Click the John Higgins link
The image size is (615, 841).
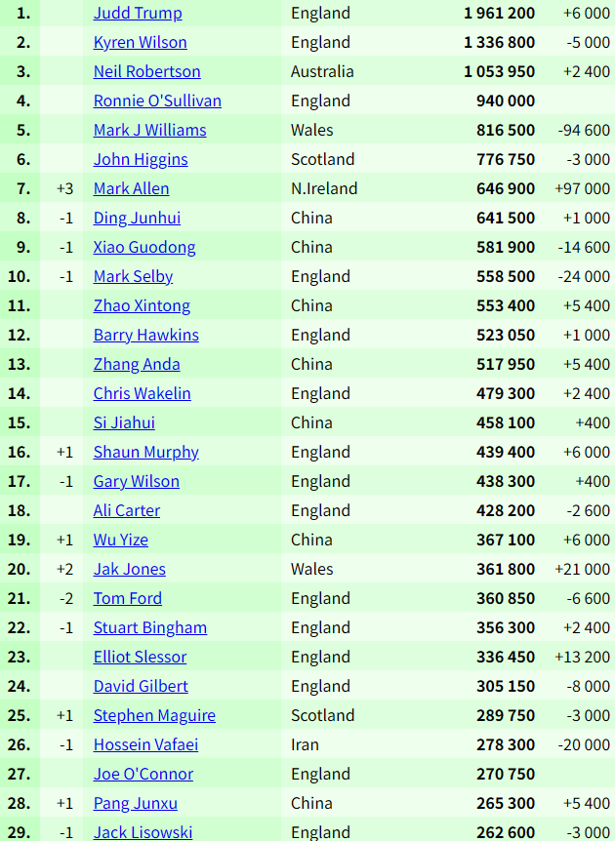click(x=141, y=160)
